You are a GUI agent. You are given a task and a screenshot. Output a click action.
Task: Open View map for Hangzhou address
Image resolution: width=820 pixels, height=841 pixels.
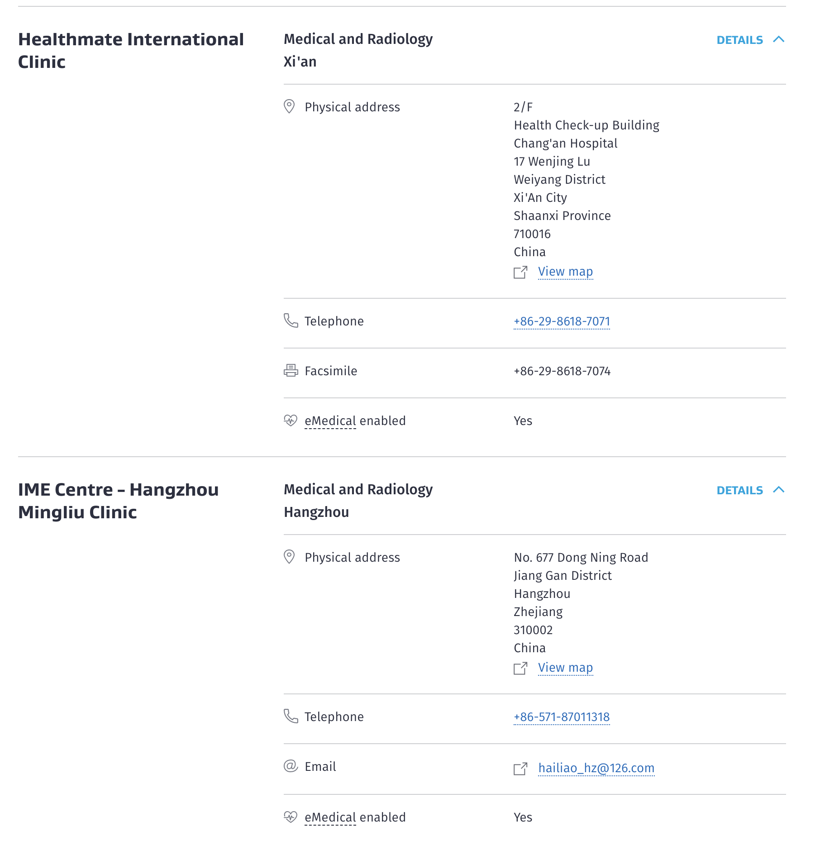[565, 668]
